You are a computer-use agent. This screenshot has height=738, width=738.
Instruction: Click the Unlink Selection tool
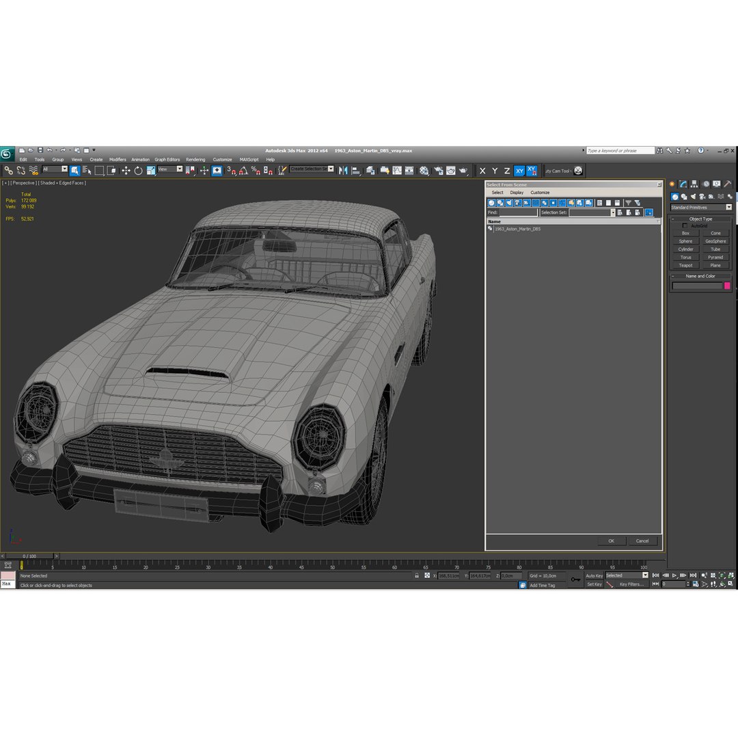click(20, 171)
